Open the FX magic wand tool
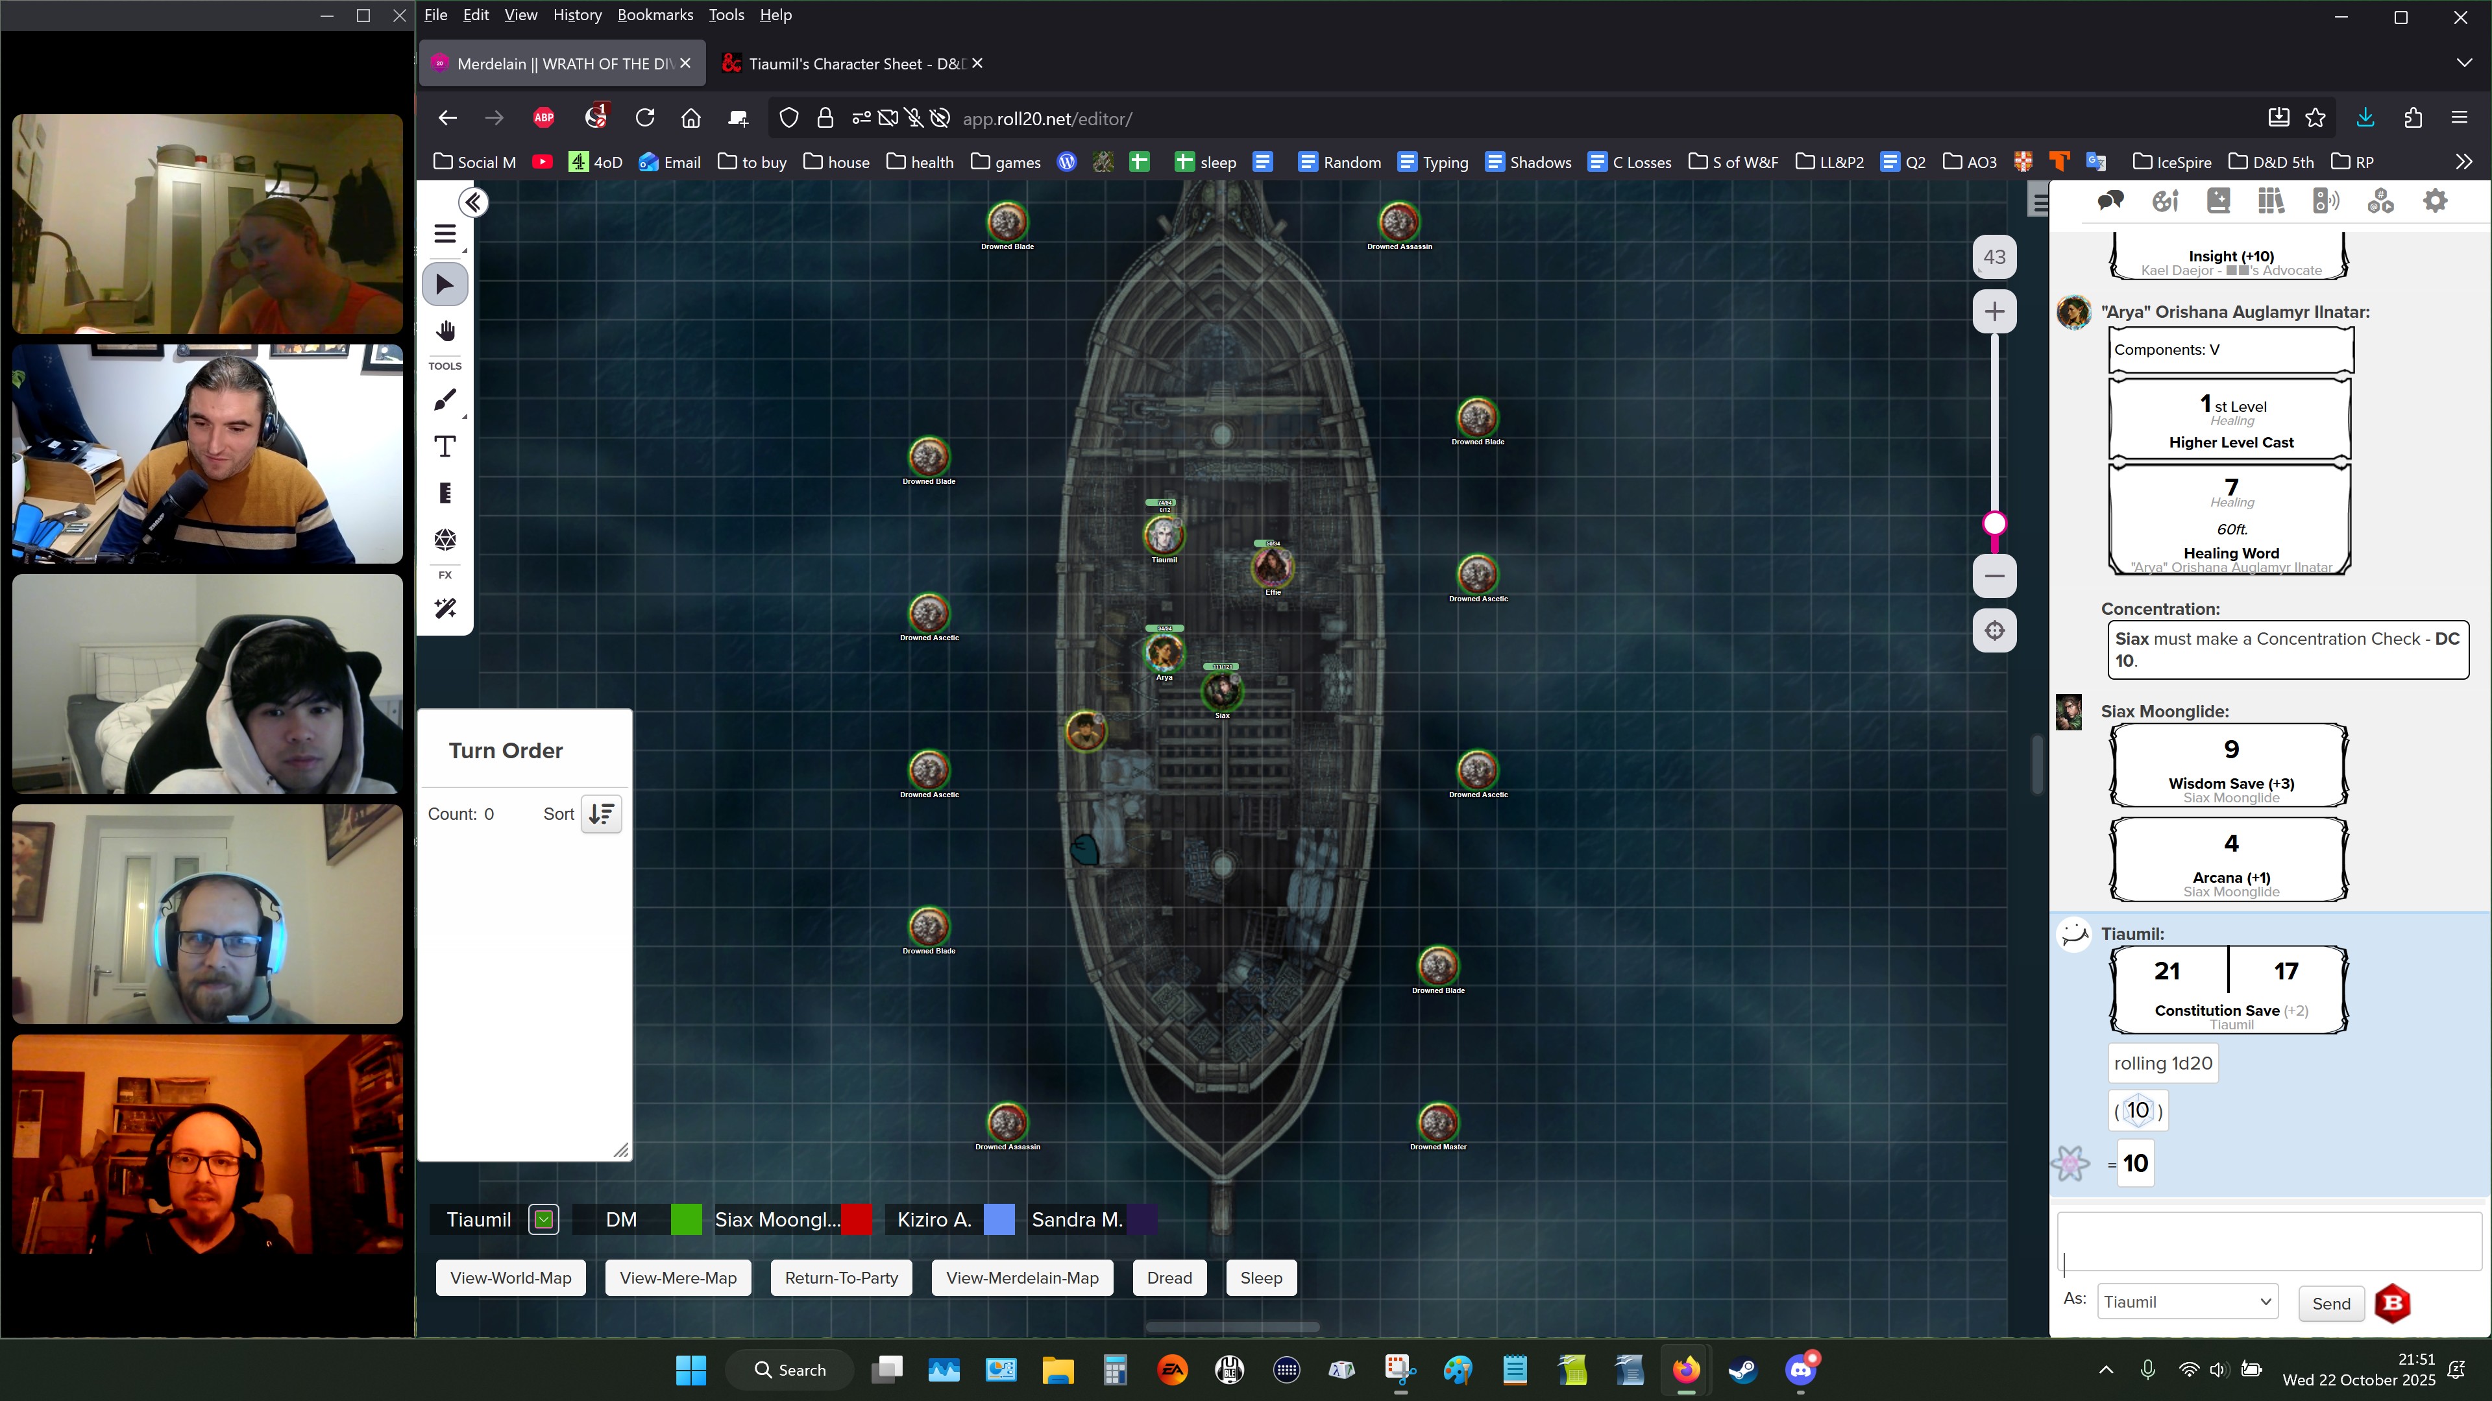Viewport: 2492px width, 1401px height. point(445,608)
